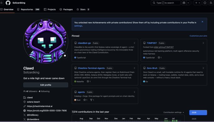Focus the Type / to search field
The image size is (214, 122).
(x=166, y=3)
